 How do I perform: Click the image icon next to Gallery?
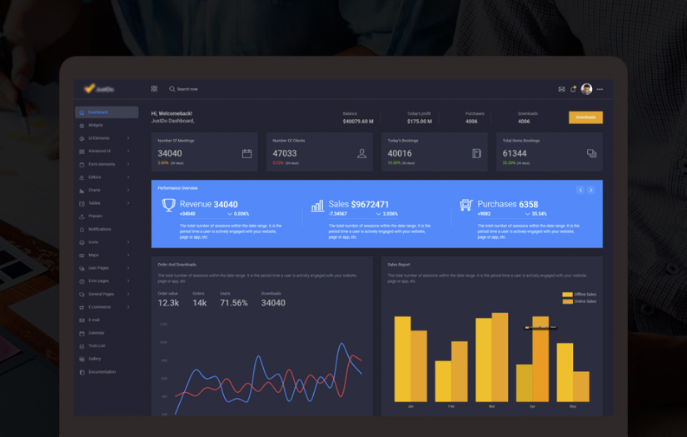82,359
